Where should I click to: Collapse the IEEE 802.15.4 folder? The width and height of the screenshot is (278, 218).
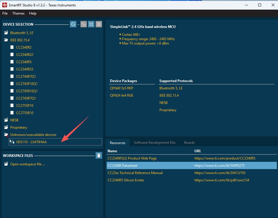click(6, 40)
